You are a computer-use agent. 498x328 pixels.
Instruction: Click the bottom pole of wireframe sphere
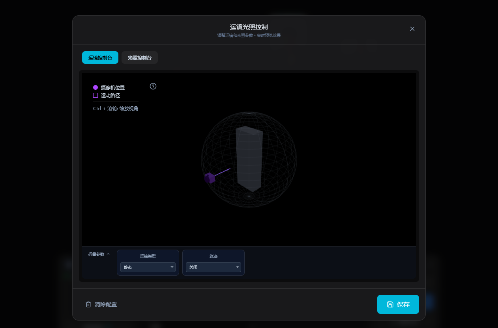click(249, 196)
